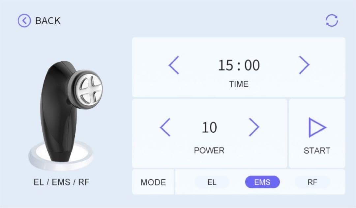Select the EMS mode option
356x208 pixels.
[262, 182]
